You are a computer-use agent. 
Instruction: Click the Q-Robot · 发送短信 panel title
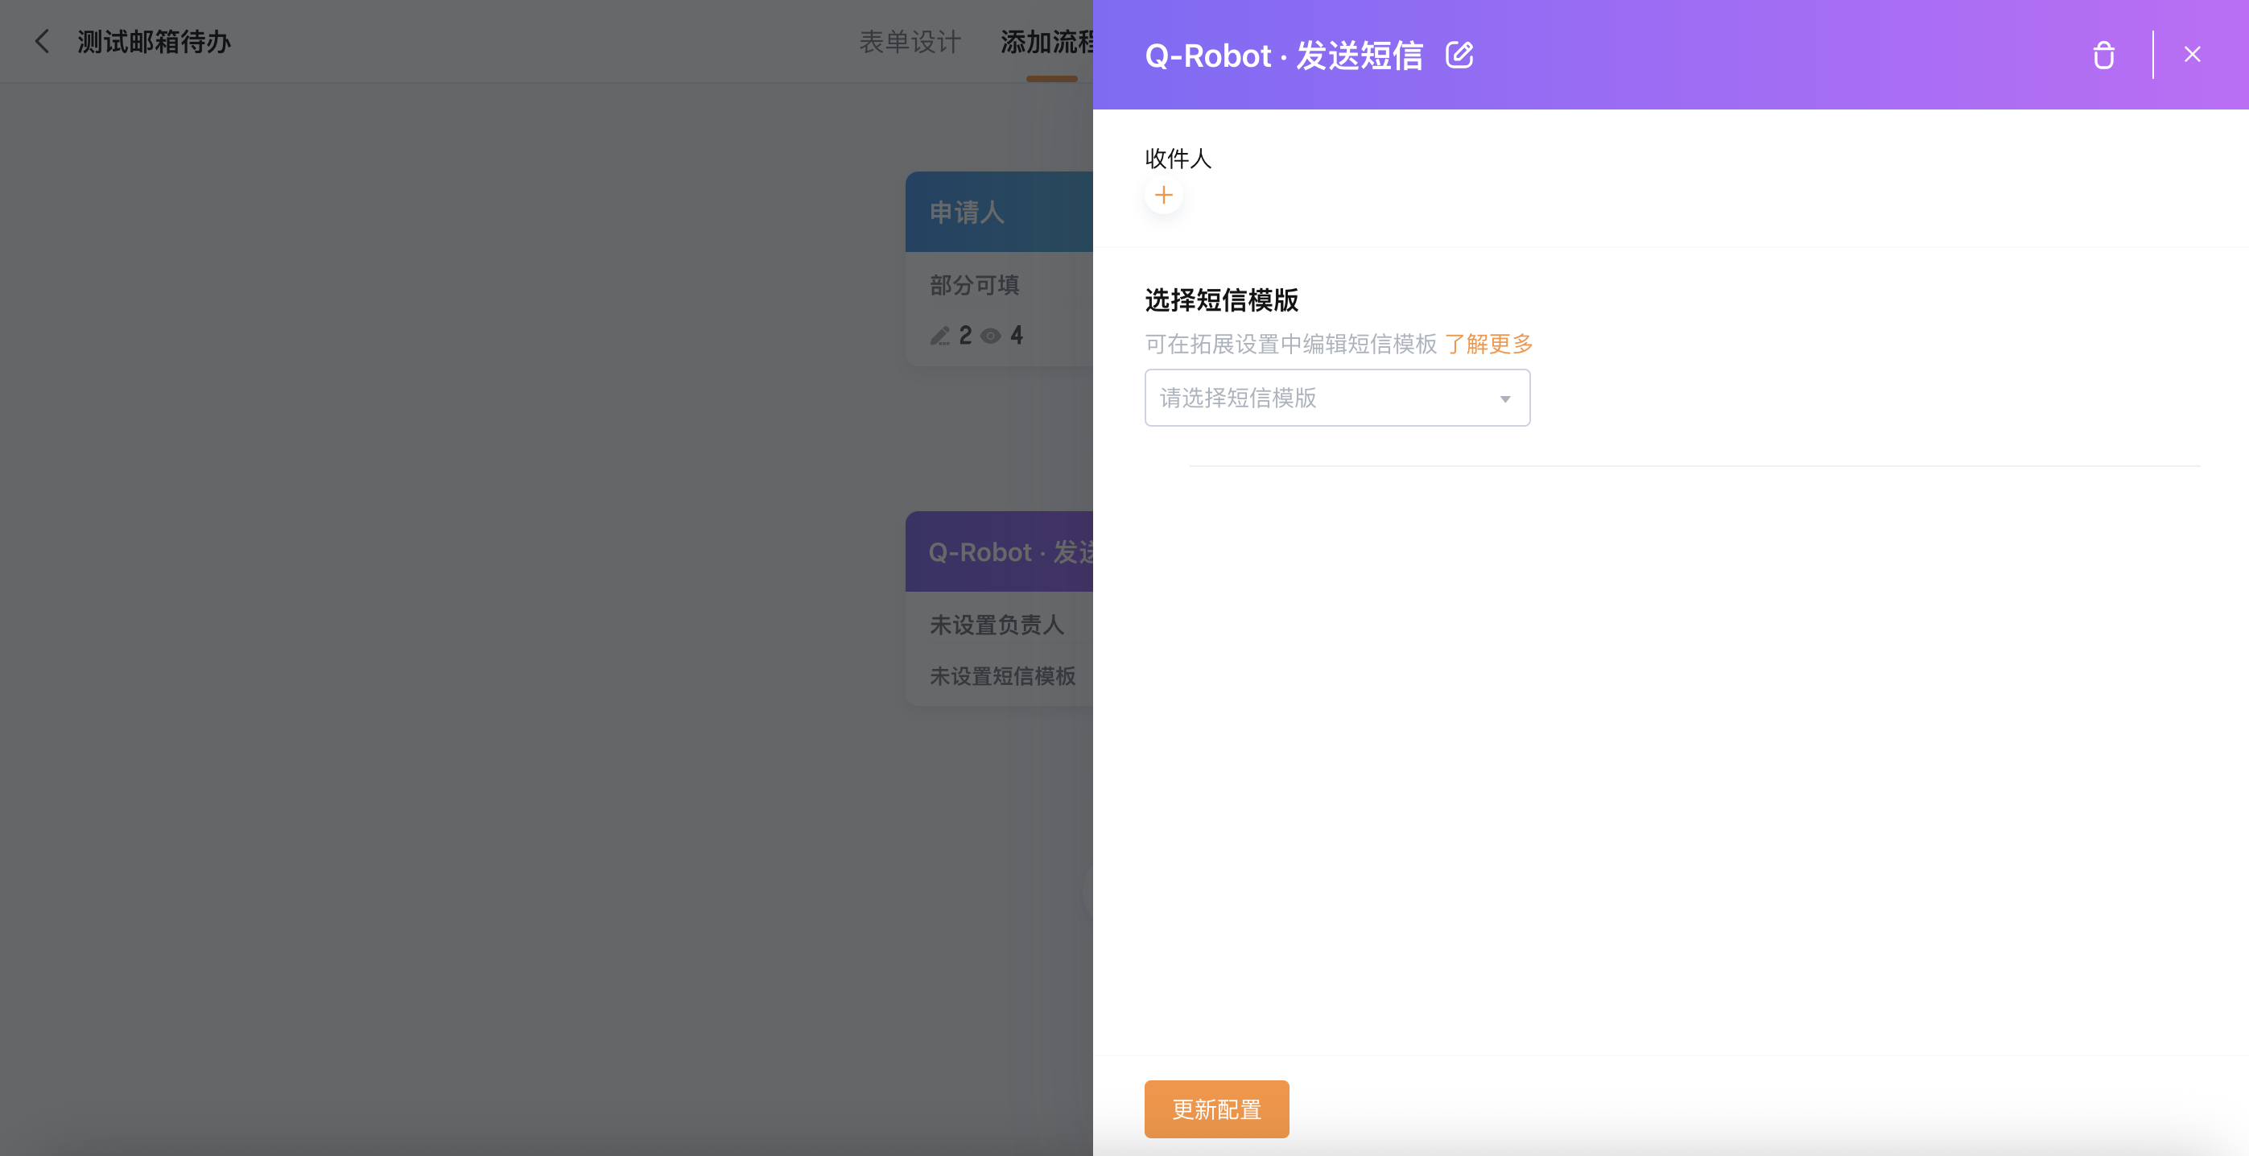[x=1283, y=56]
